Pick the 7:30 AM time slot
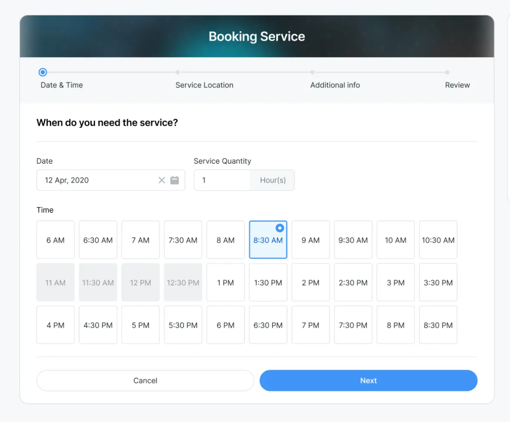The width and height of the screenshot is (510, 422). coord(183,240)
